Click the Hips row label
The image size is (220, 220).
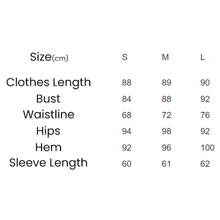point(48,131)
